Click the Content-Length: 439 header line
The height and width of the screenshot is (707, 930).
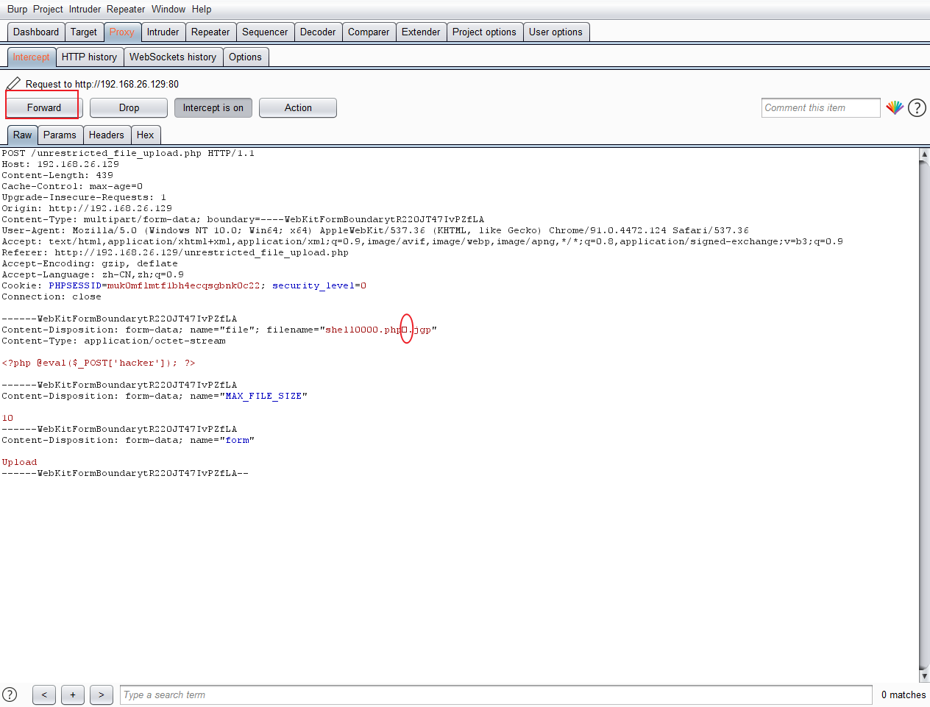(57, 175)
